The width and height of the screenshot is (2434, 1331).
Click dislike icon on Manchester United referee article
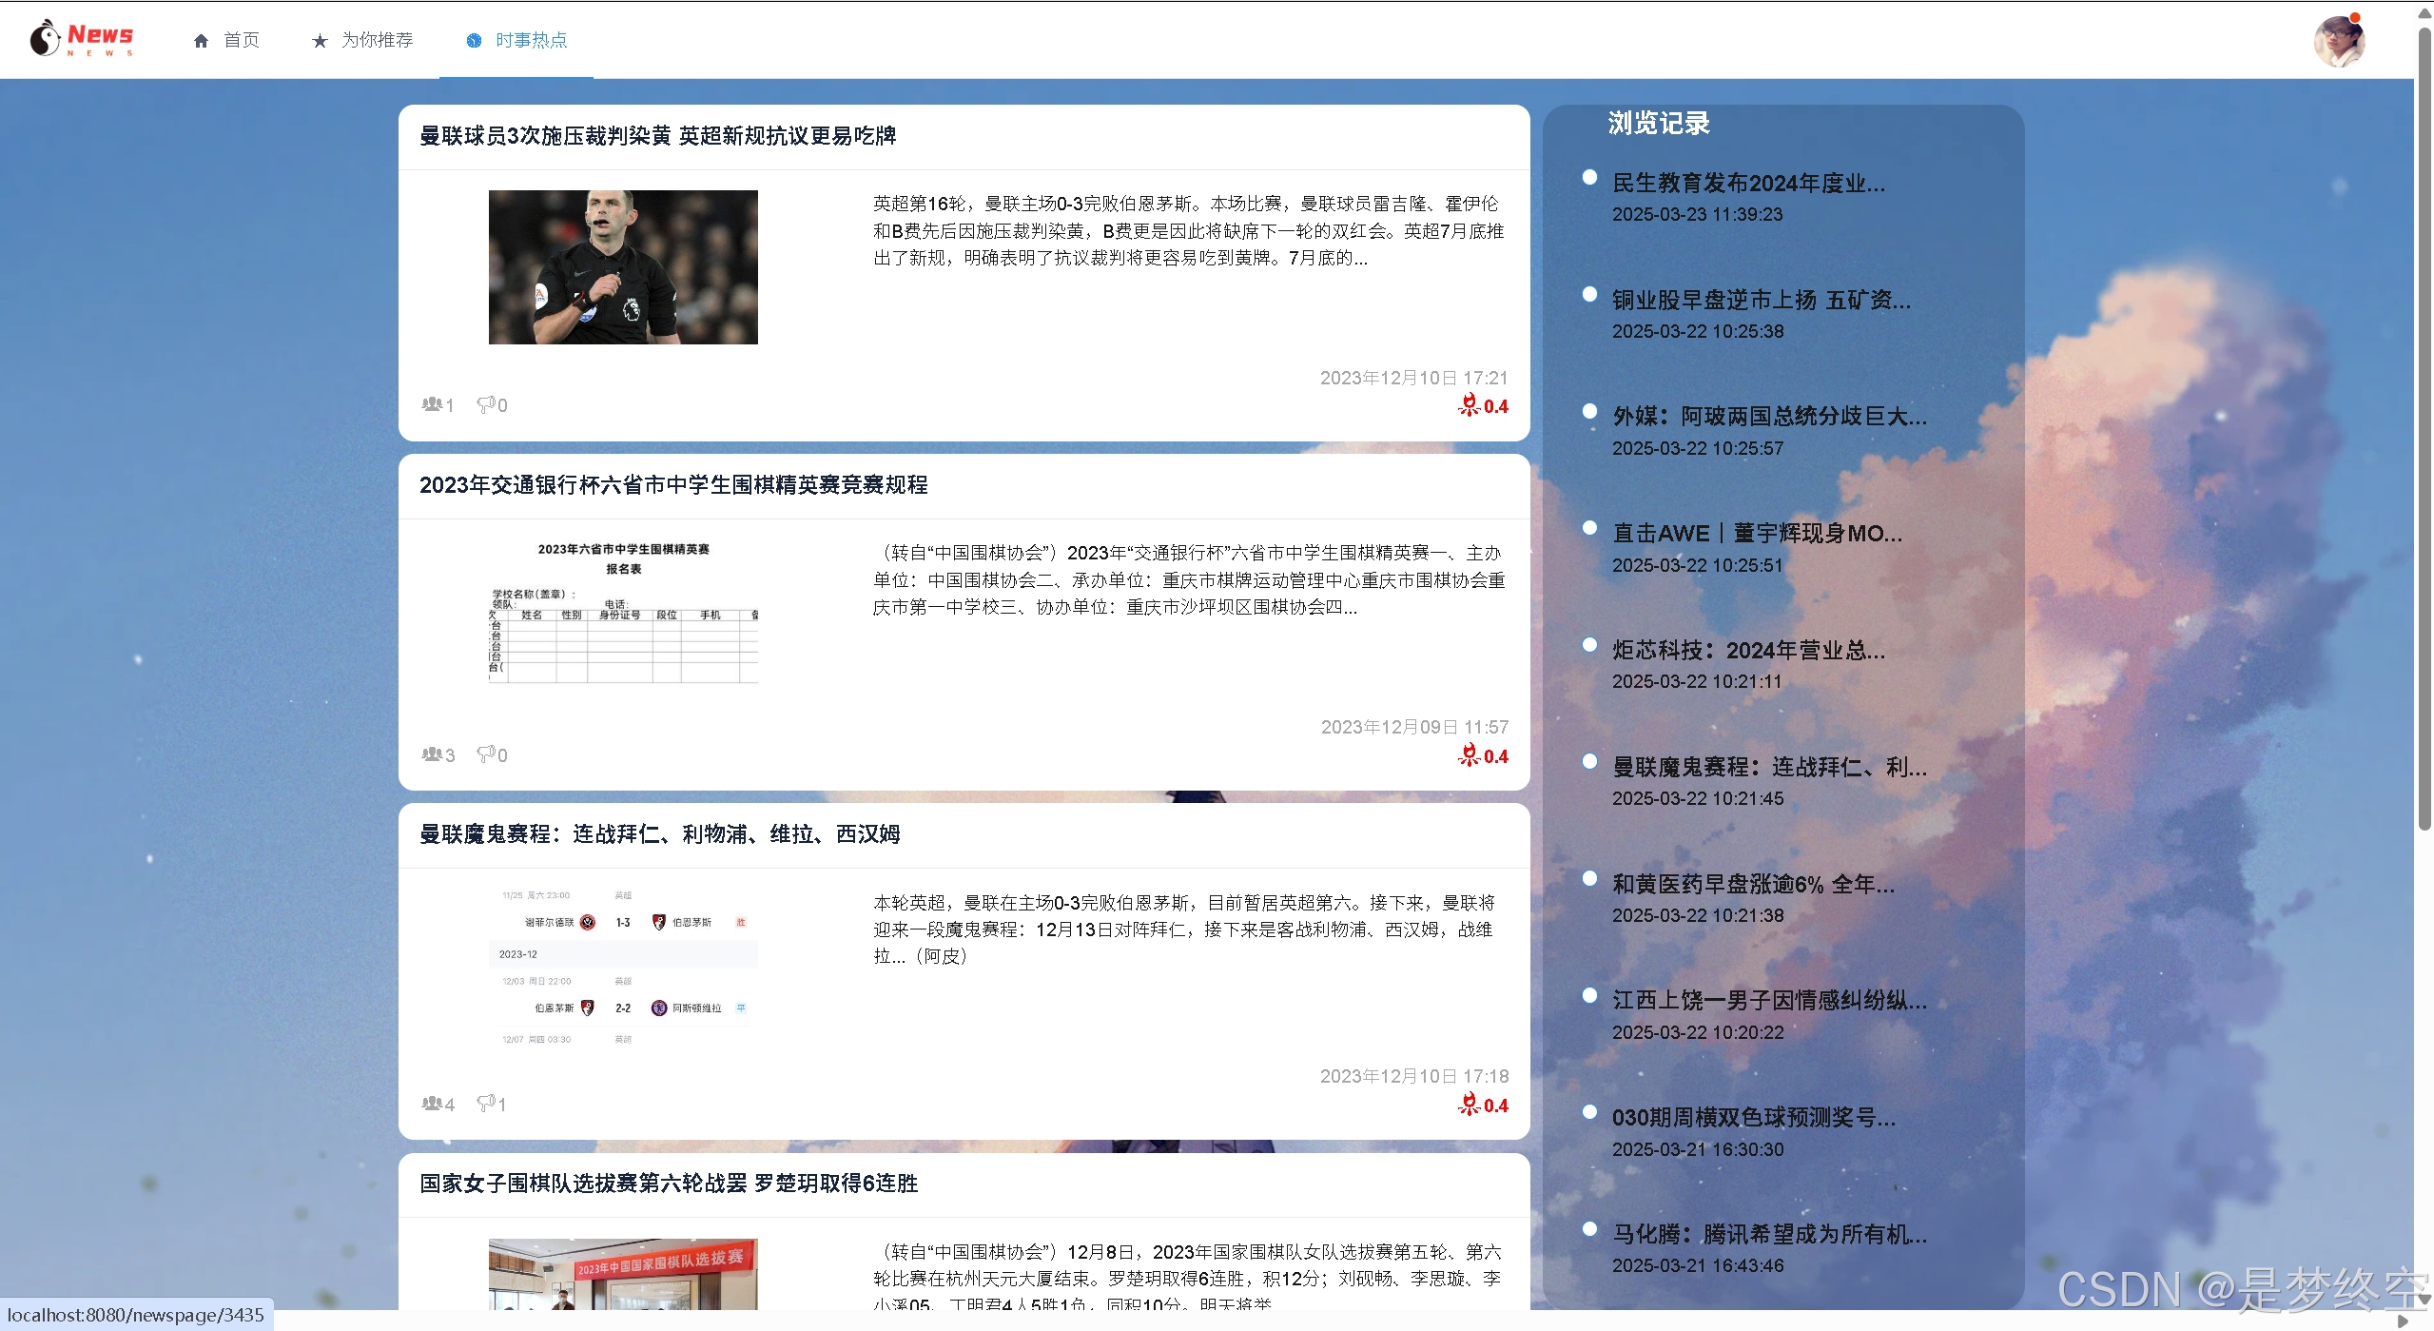click(x=486, y=404)
